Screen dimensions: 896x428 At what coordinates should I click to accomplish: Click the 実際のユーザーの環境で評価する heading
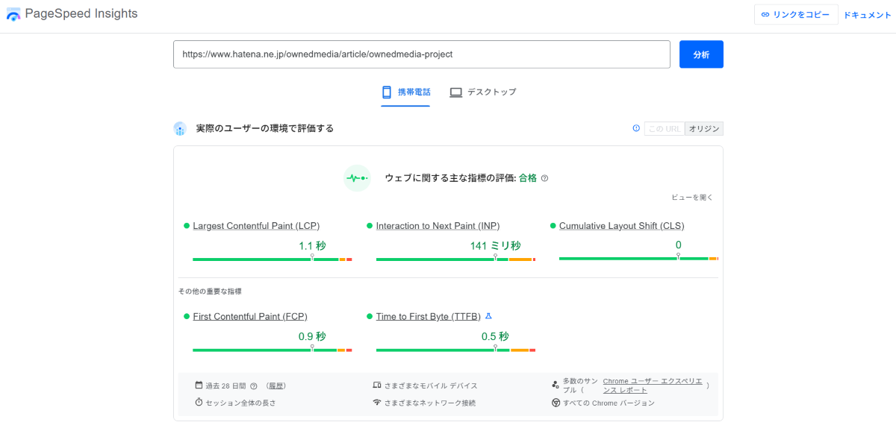click(265, 128)
